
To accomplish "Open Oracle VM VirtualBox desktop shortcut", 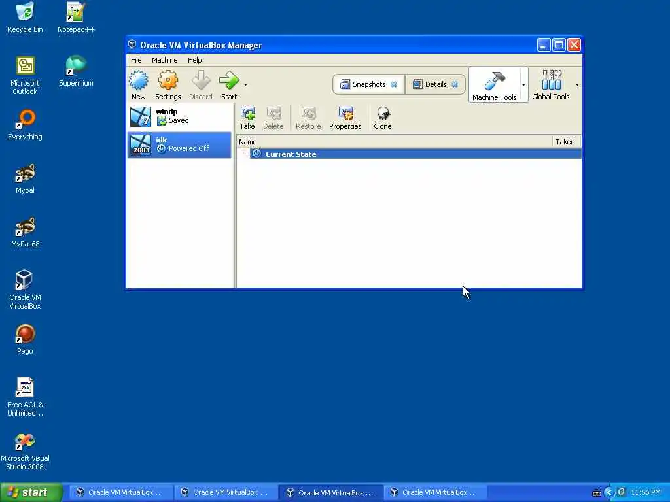I will tap(26, 290).
